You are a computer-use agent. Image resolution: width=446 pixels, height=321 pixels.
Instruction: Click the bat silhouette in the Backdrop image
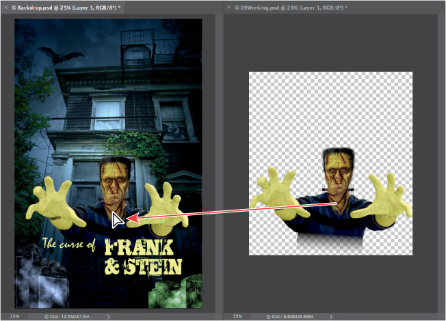pos(60,55)
